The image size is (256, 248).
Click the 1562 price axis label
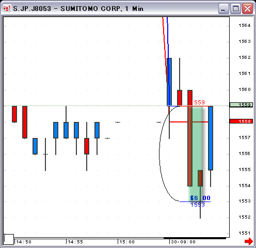[245, 57]
